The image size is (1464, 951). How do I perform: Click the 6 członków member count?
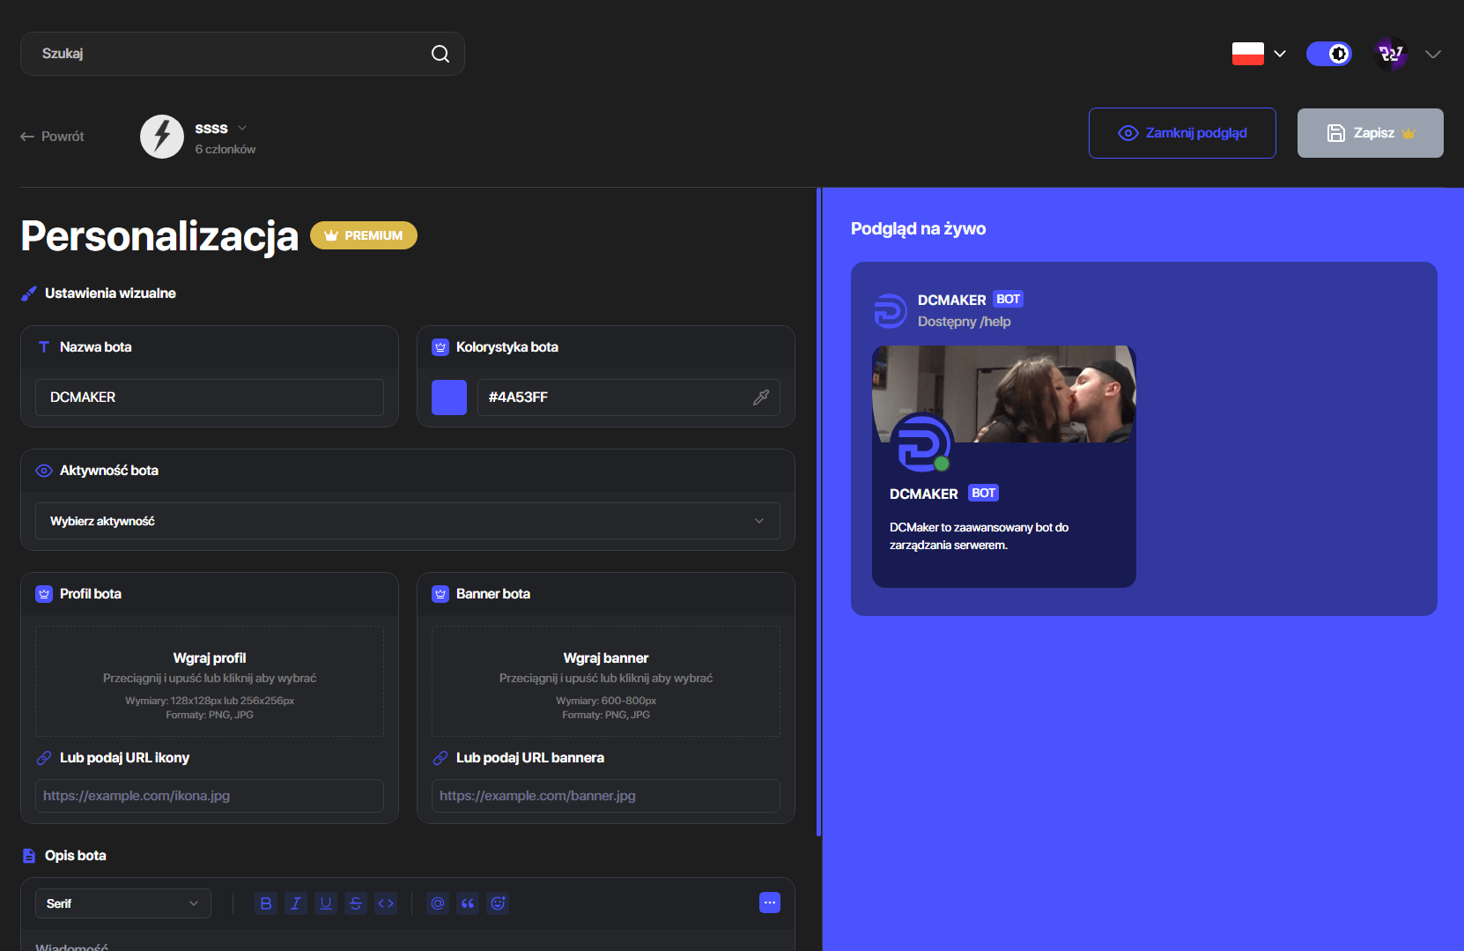226,150
